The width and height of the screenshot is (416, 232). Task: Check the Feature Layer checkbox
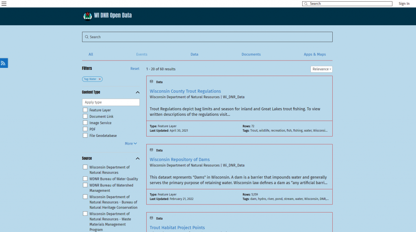click(x=85, y=110)
